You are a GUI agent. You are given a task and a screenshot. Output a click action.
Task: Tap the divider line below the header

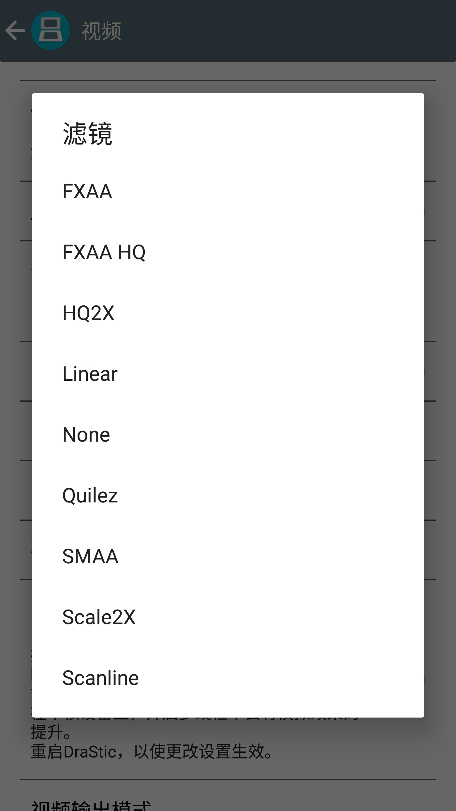tap(228, 80)
